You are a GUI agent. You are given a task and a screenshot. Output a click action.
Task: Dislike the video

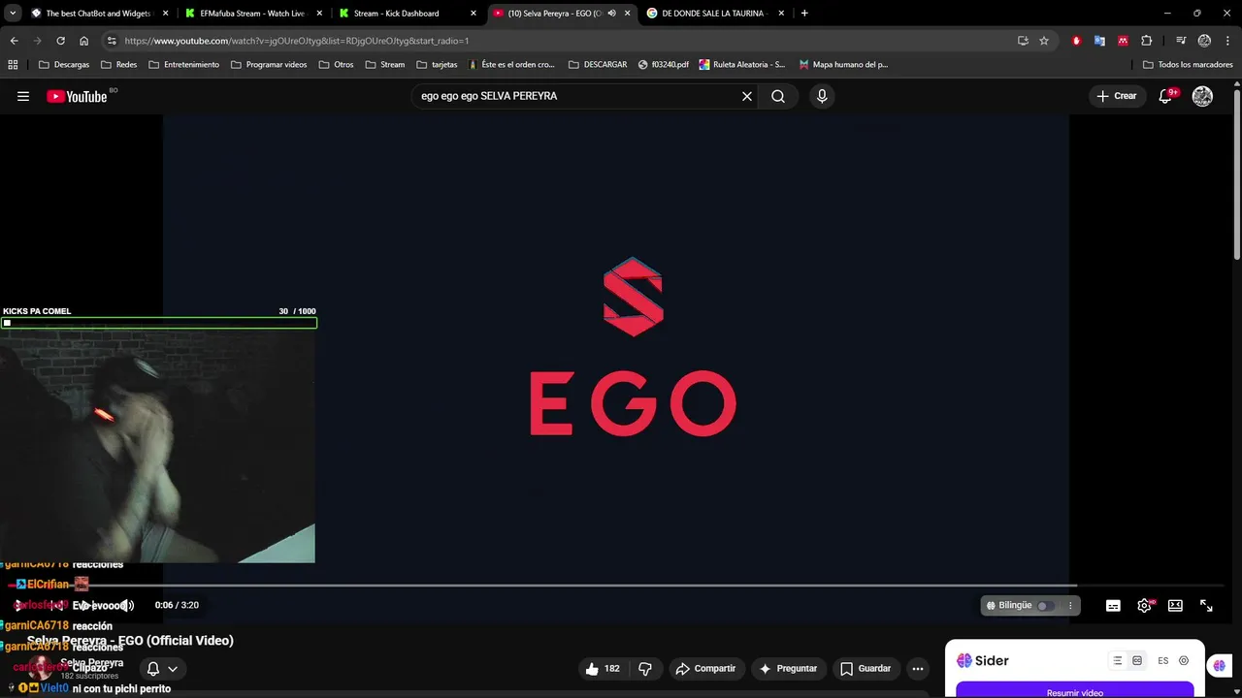(645, 668)
